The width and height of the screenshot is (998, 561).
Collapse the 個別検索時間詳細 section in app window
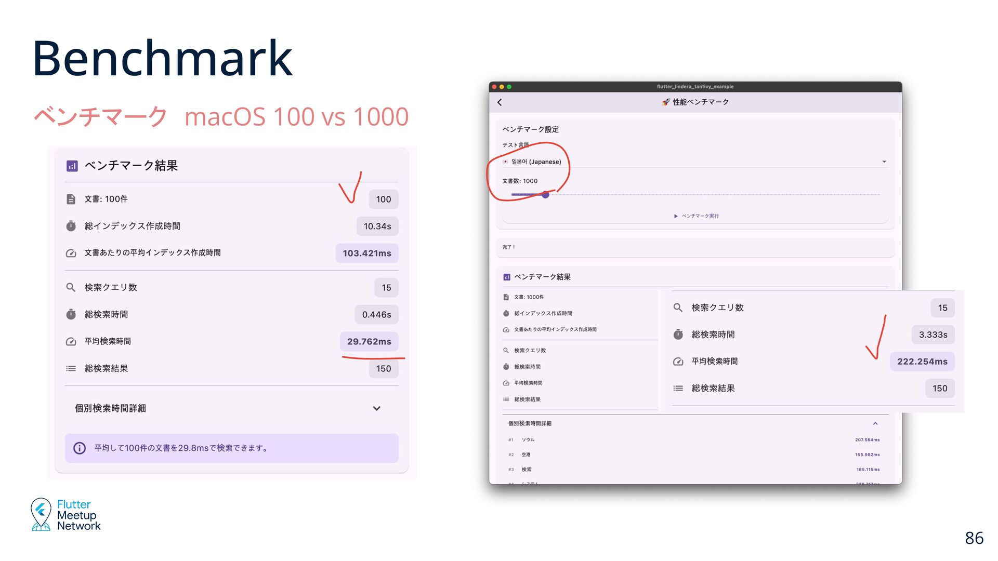(875, 424)
